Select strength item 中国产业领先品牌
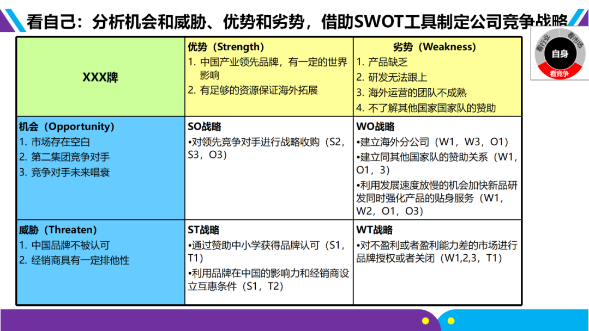The height and width of the screenshot is (331, 589). coord(268,69)
